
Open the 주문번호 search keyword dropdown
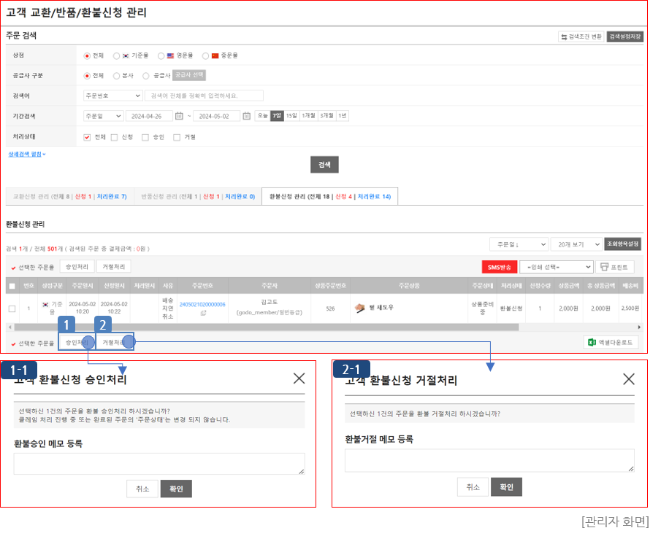pyautogui.click(x=112, y=96)
